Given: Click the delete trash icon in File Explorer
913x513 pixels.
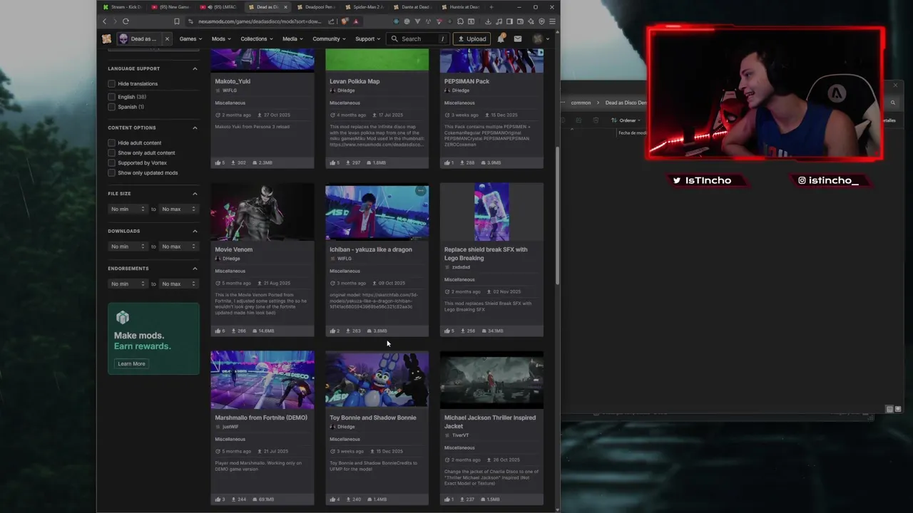Looking at the screenshot, I should click(596, 120).
